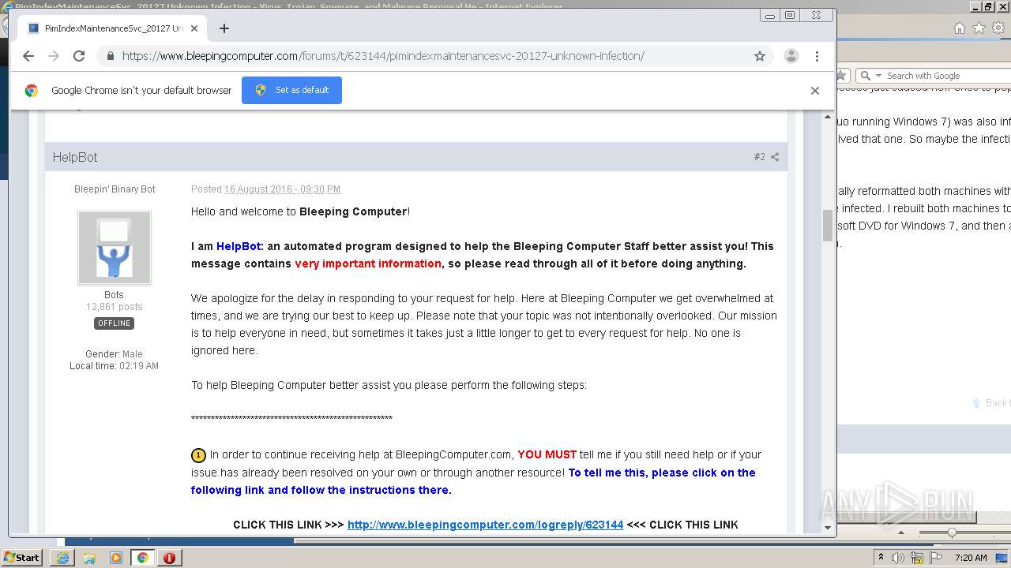Open Internet Explorer from the taskbar

point(62,558)
